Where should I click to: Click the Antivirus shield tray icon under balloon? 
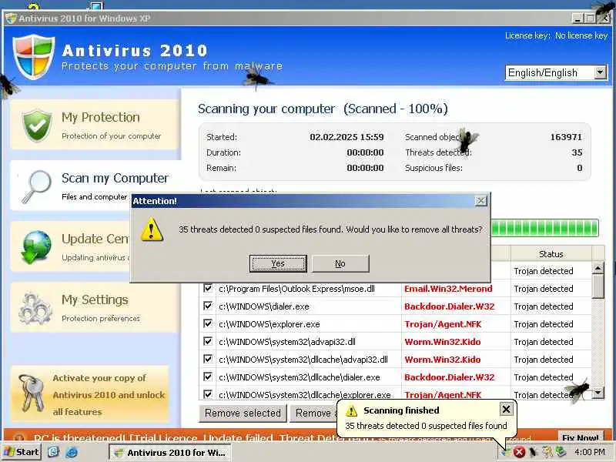pyautogui.click(x=506, y=453)
